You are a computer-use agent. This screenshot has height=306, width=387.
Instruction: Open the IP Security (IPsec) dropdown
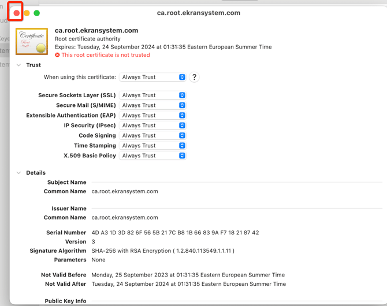coord(152,126)
